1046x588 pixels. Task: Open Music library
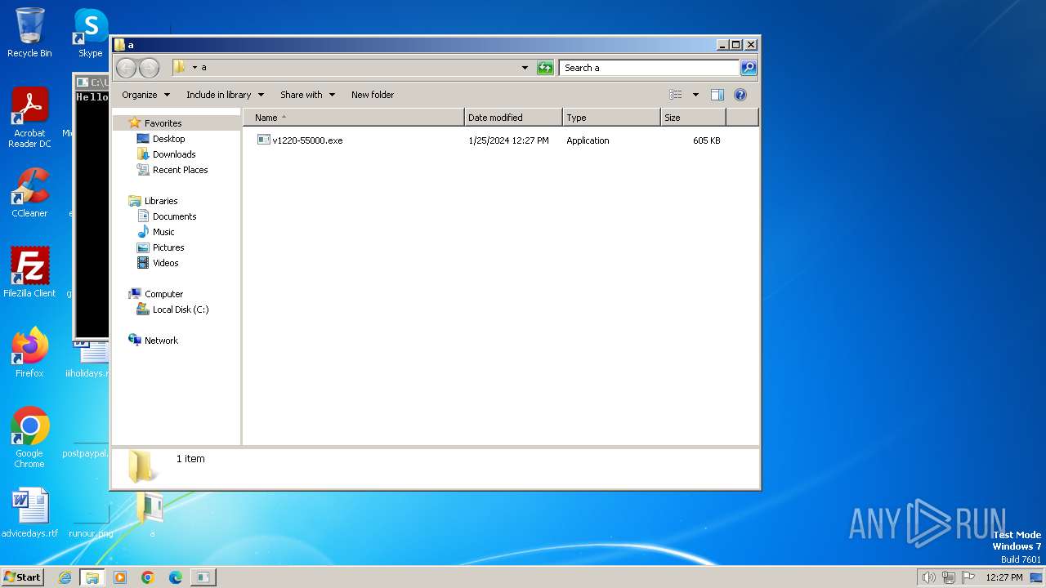point(163,232)
